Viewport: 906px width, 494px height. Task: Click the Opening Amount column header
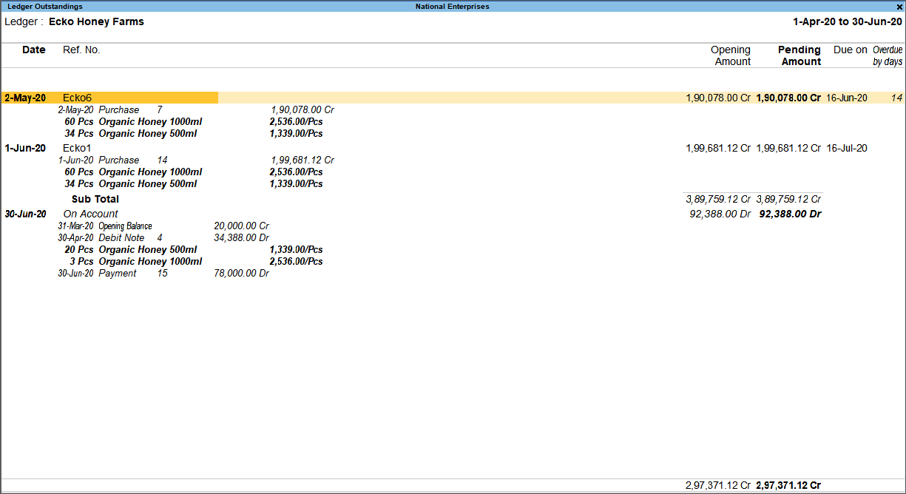[731, 55]
